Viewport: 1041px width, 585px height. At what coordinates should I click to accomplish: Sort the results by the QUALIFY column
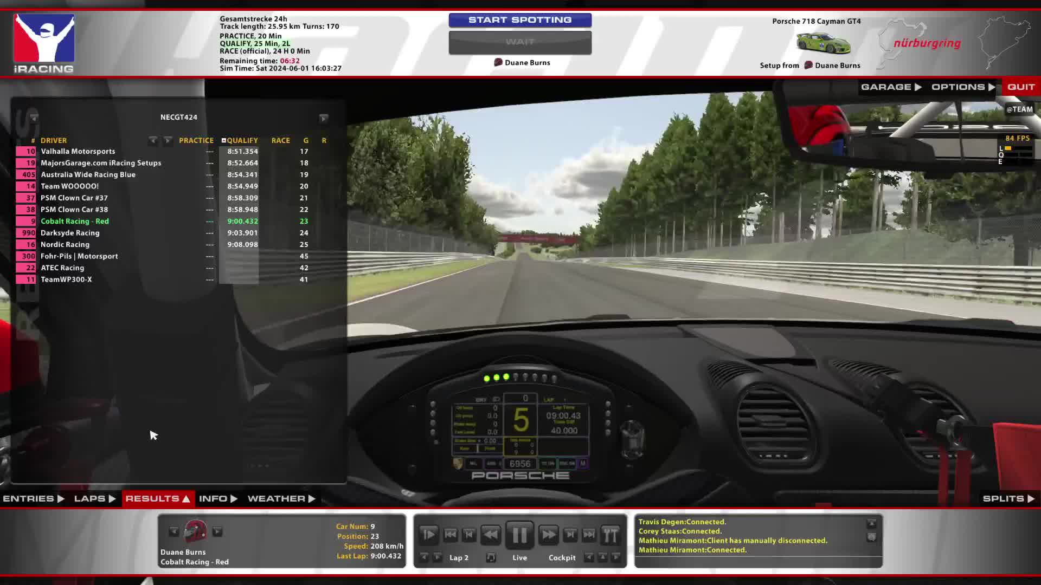pyautogui.click(x=242, y=140)
